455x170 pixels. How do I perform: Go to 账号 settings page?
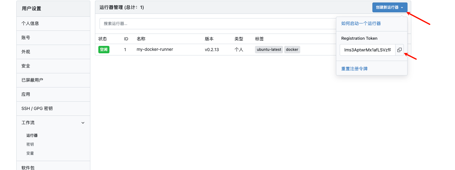point(26,38)
